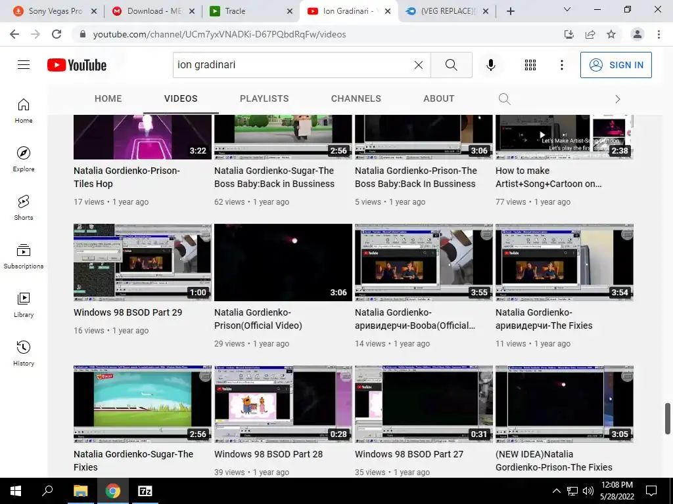The width and height of the screenshot is (673, 504).
Task: Play the 2:56 Sugar-The Fixies thumbnail
Action: point(143,404)
